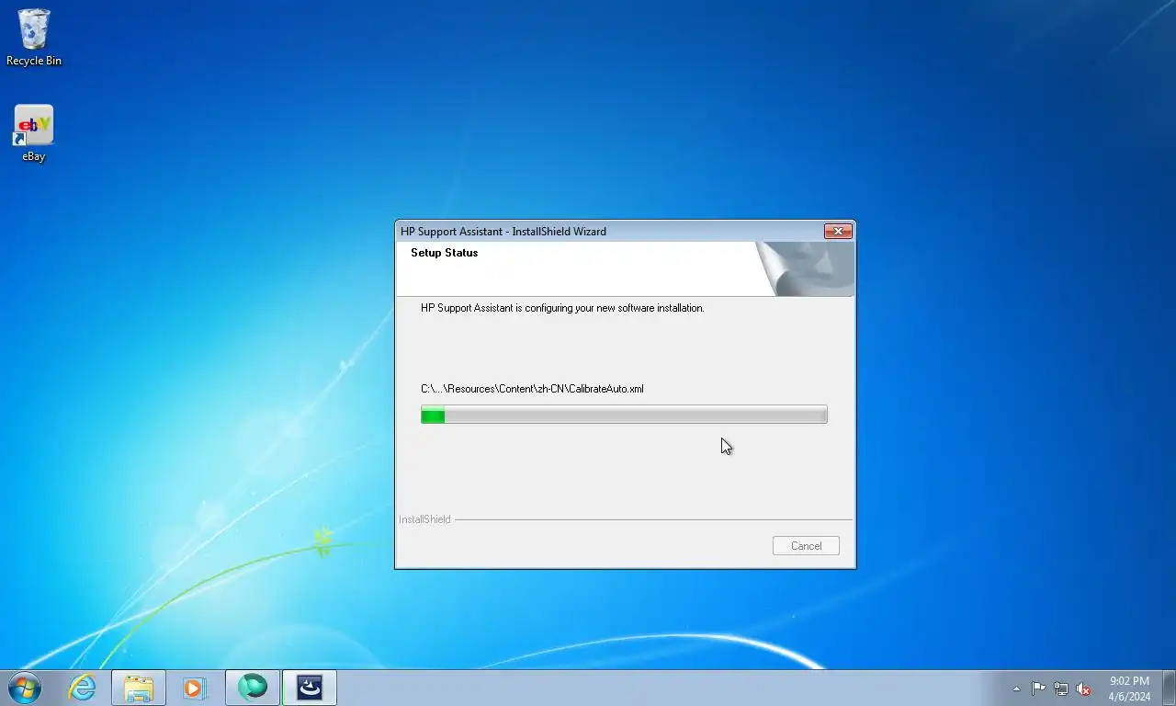The height and width of the screenshot is (706, 1176).
Task: Click the muted volume tray icon
Action: pos(1083,689)
